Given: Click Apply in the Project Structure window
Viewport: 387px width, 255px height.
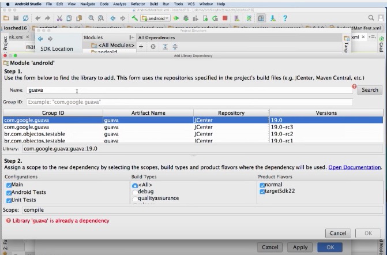Looking at the screenshot, I should click(x=300, y=247).
